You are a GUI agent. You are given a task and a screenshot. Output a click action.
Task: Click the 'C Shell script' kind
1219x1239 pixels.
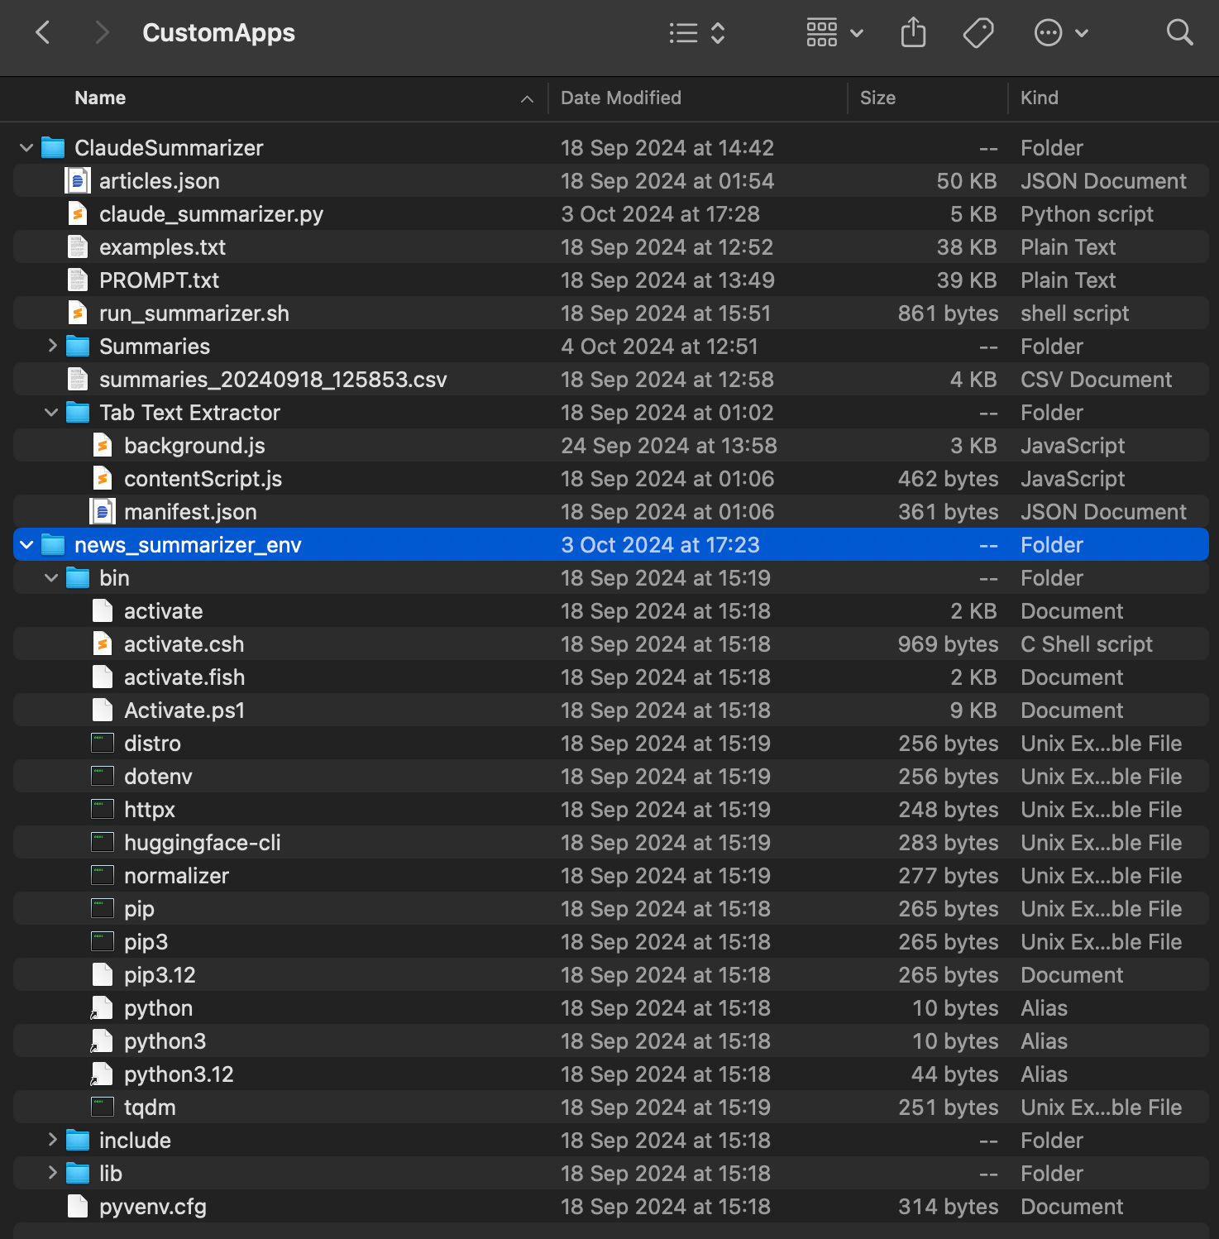tap(1086, 644)
